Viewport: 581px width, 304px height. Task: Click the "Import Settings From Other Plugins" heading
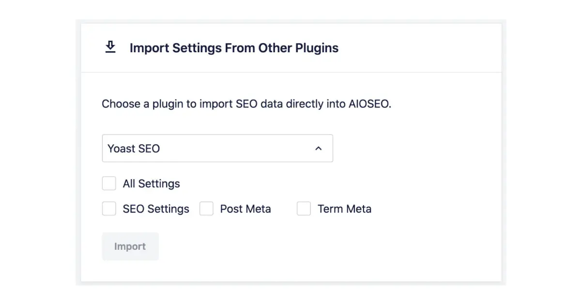click(234, 48)
